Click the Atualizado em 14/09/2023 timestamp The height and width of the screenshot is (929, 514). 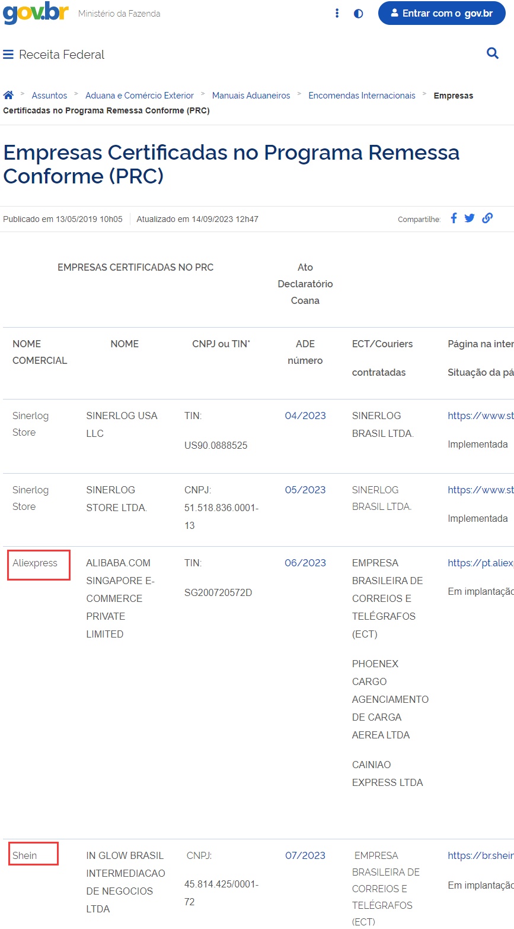click(x=197, y=219)
